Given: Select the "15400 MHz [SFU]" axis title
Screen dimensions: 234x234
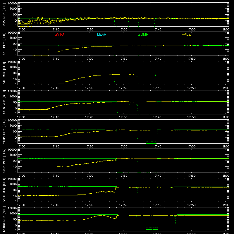Looking at the screenshot, I should click(4, 219).
